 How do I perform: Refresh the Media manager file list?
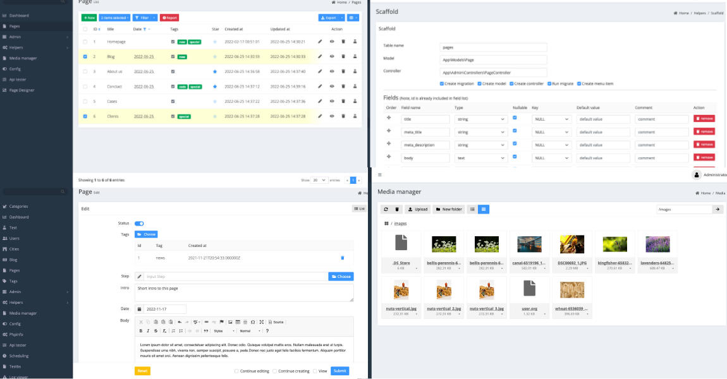(x=386, y=209)
